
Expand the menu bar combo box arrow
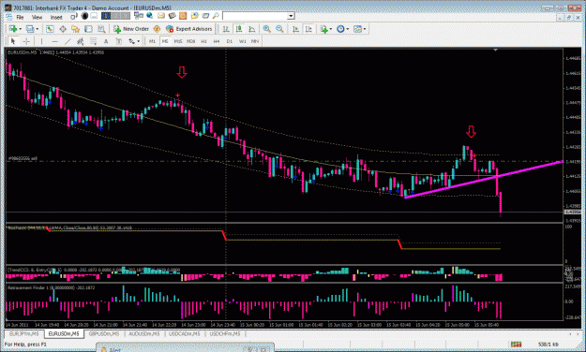291,16
